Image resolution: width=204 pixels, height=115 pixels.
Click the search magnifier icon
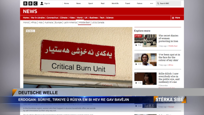click(x=158, y=3)
